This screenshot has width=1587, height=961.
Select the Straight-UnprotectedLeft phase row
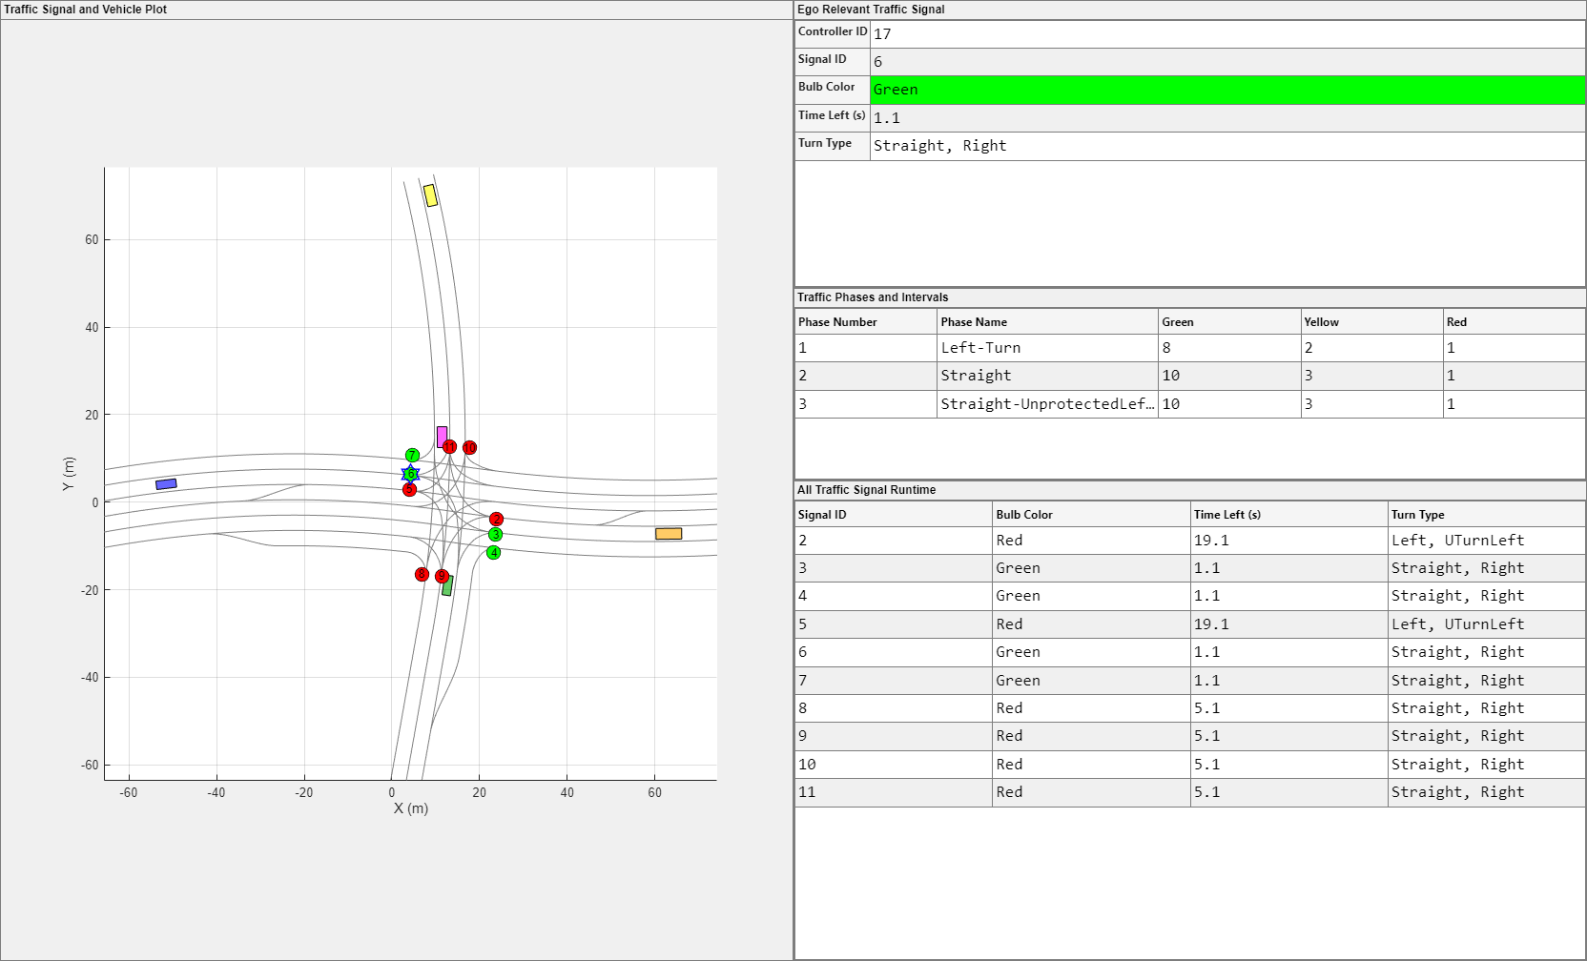point(1046,404)
